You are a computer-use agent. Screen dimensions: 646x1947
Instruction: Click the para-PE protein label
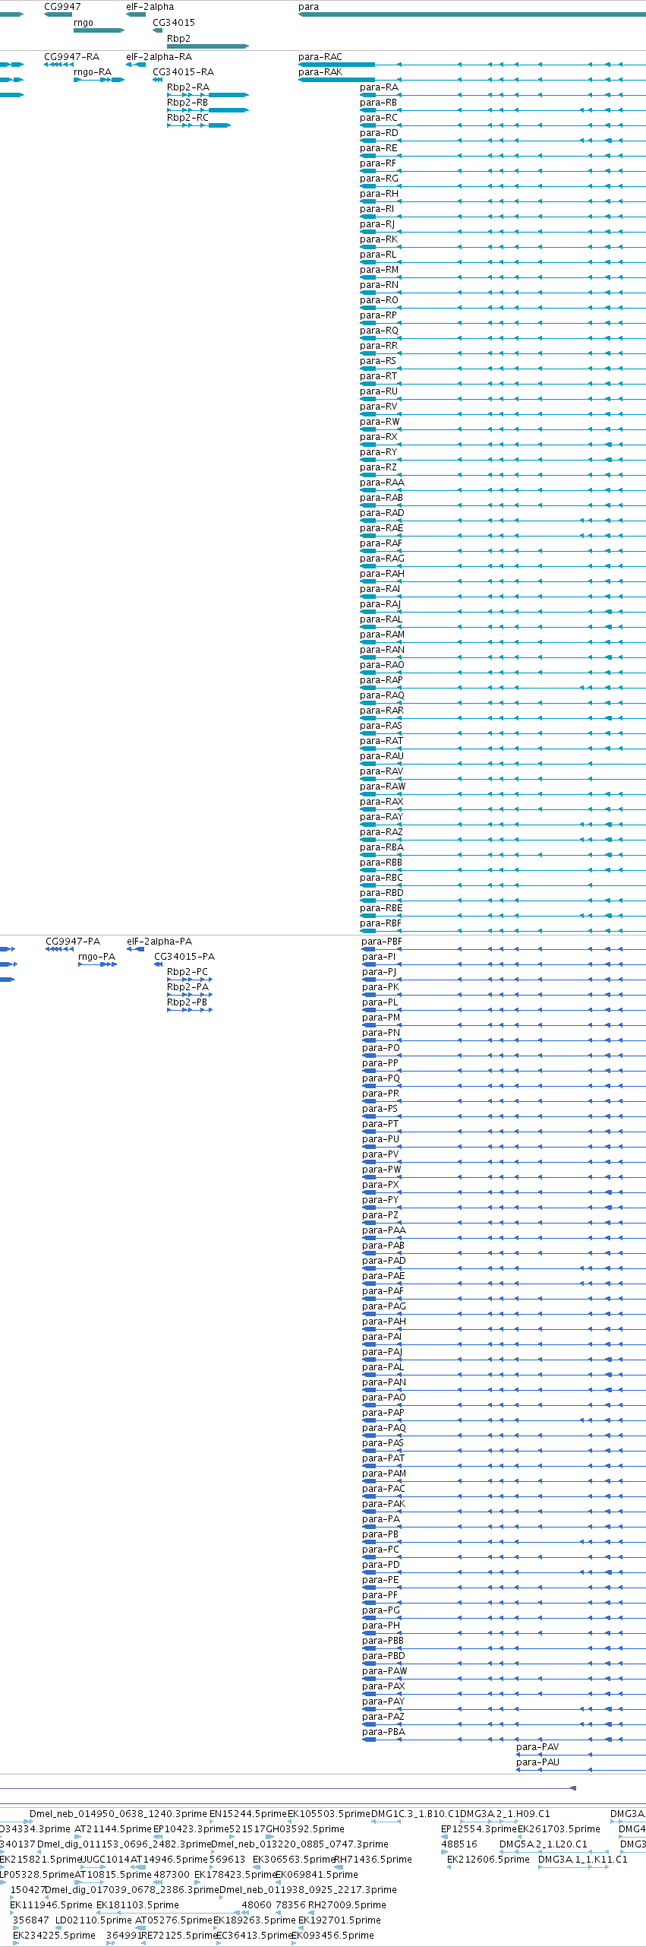[380, 1580]
